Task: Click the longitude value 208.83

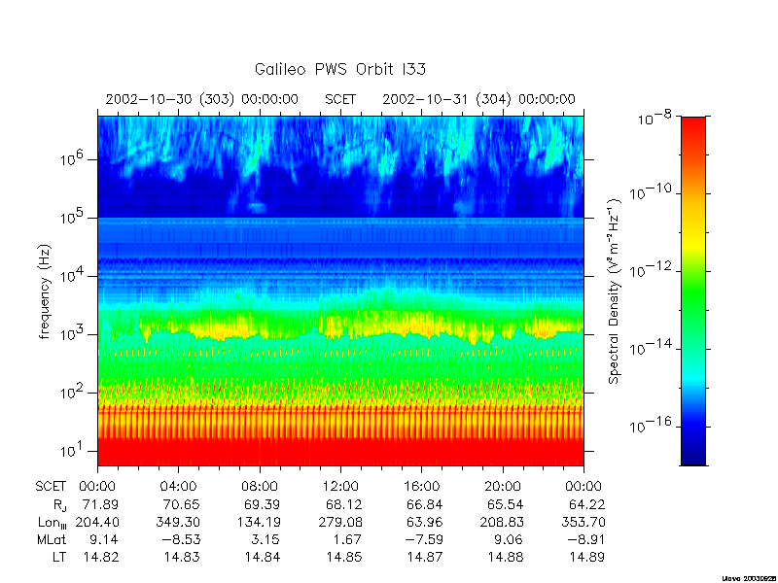Action: point(502,522)
